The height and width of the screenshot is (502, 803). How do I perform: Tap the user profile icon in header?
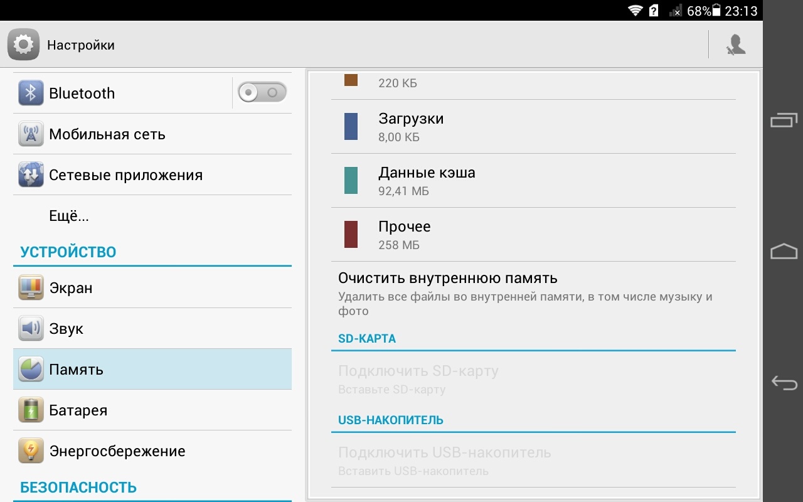tap(735, 45)
